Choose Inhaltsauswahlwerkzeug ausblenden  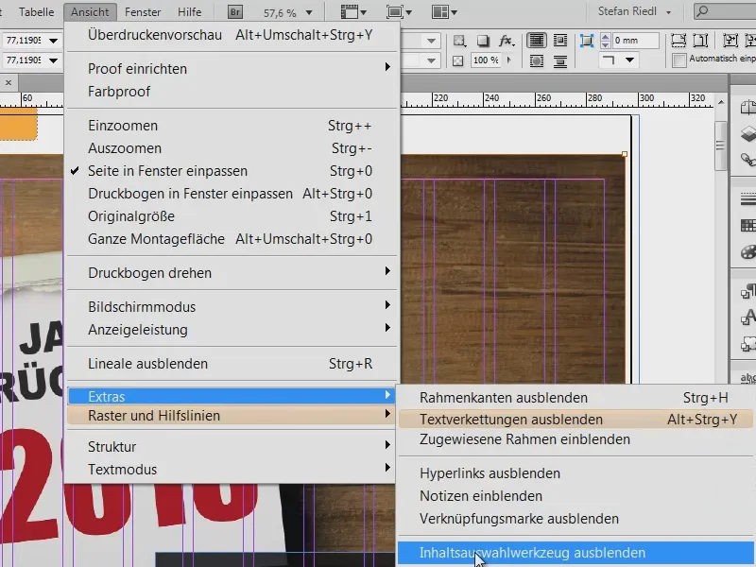[532, 553]
